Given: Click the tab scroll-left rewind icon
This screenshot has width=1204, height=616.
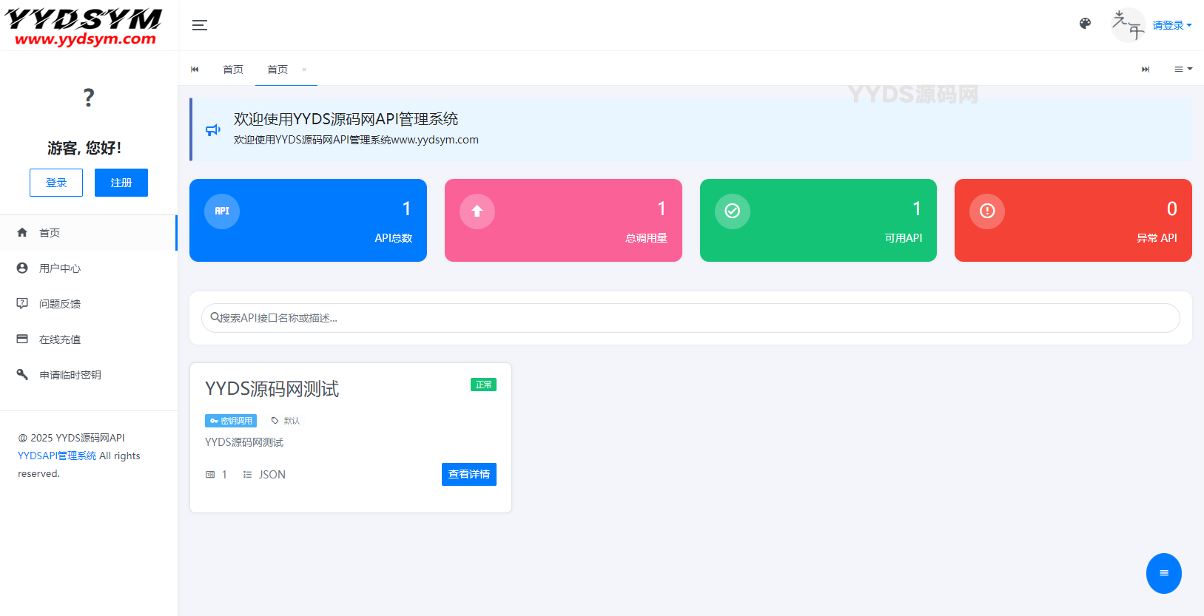Looking at the screenshot, I should [195, 70].
